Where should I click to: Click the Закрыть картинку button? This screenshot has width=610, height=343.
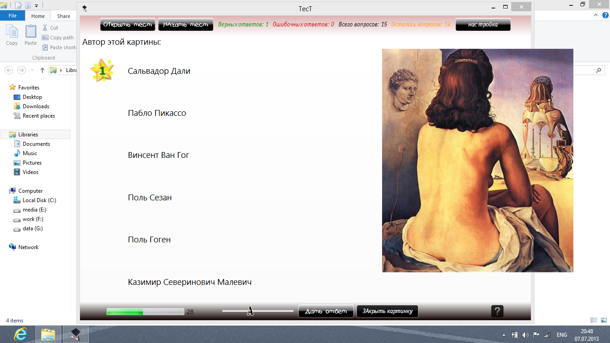pos(387,311)
